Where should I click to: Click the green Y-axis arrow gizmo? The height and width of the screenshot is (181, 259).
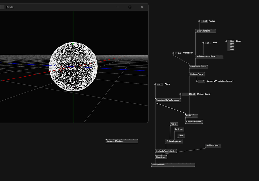[73, 44]
